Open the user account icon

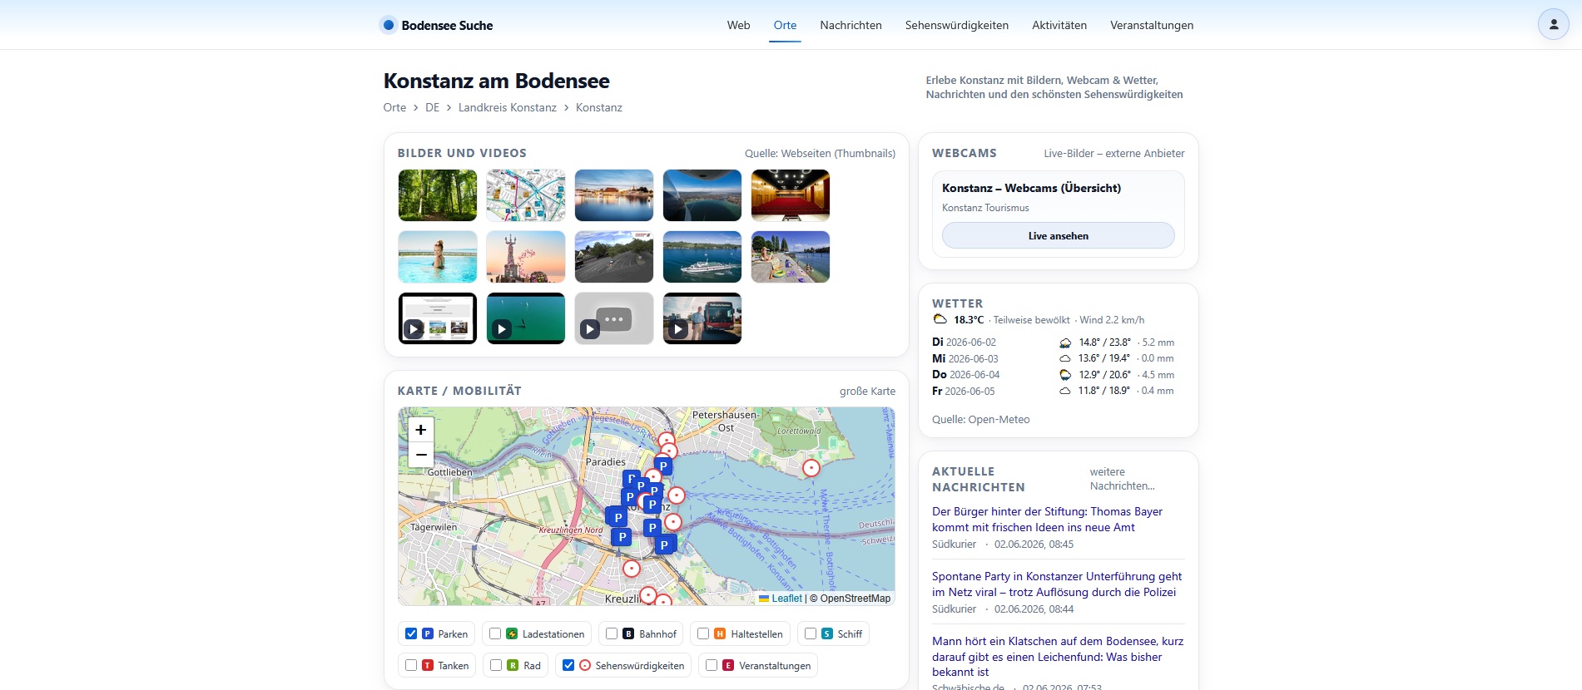(1553, 25)
